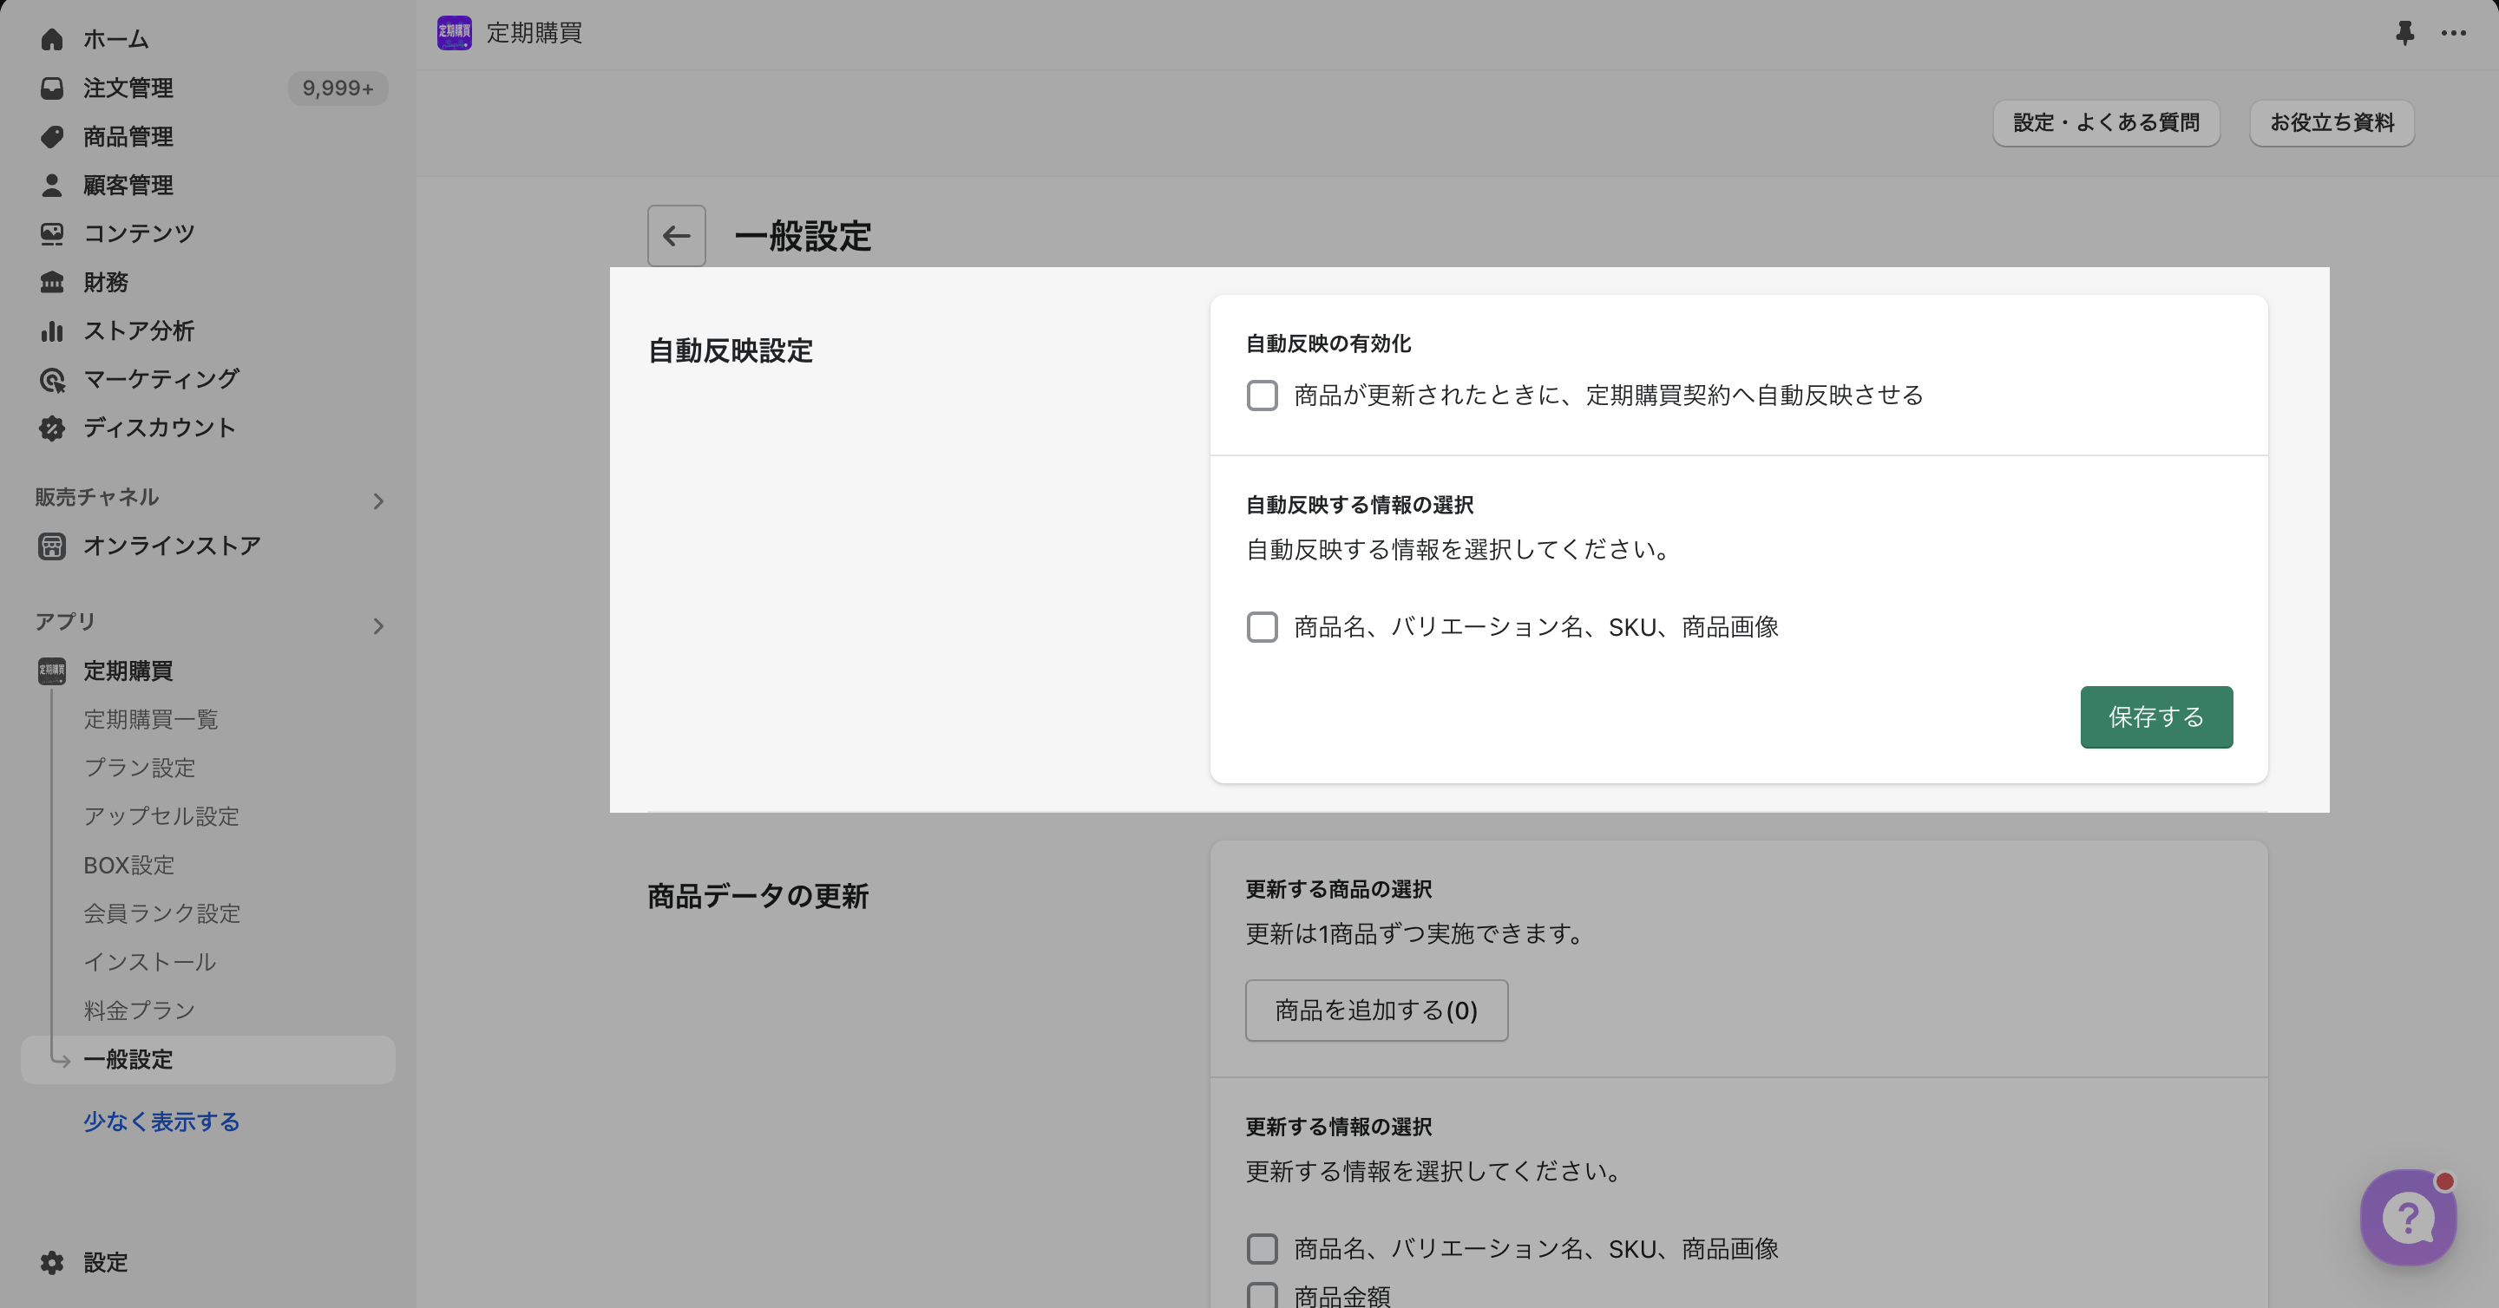The image size is (2499, 1308).
Task: Click the 商品を追加する(0) button
Action: 1375,1010
